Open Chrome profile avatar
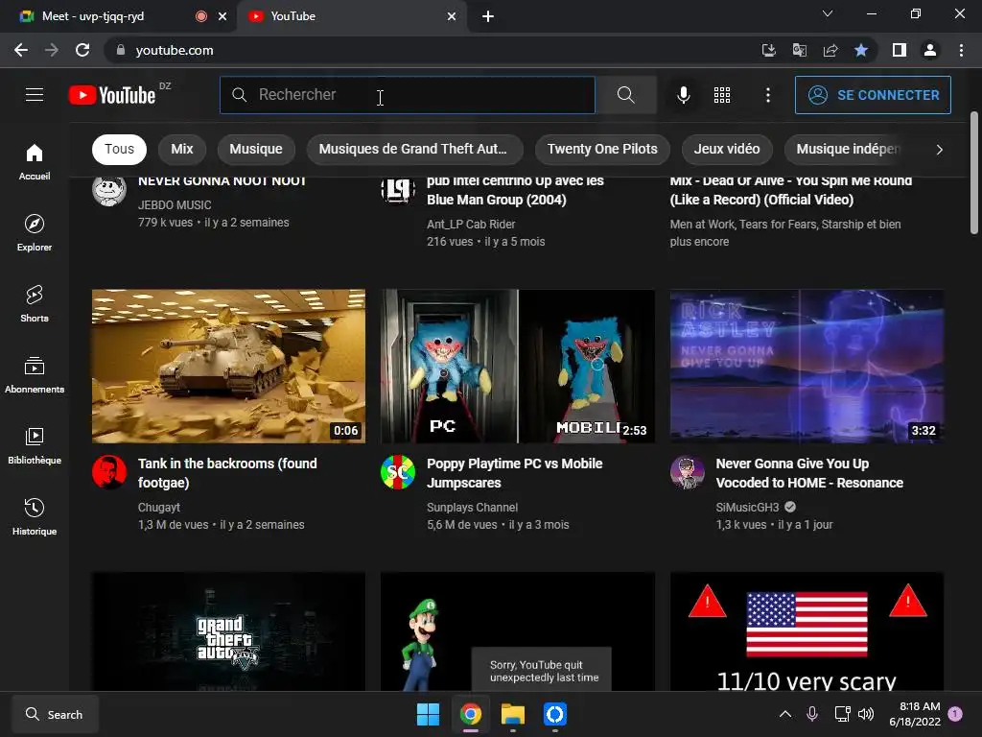 (x=930, y=50)
